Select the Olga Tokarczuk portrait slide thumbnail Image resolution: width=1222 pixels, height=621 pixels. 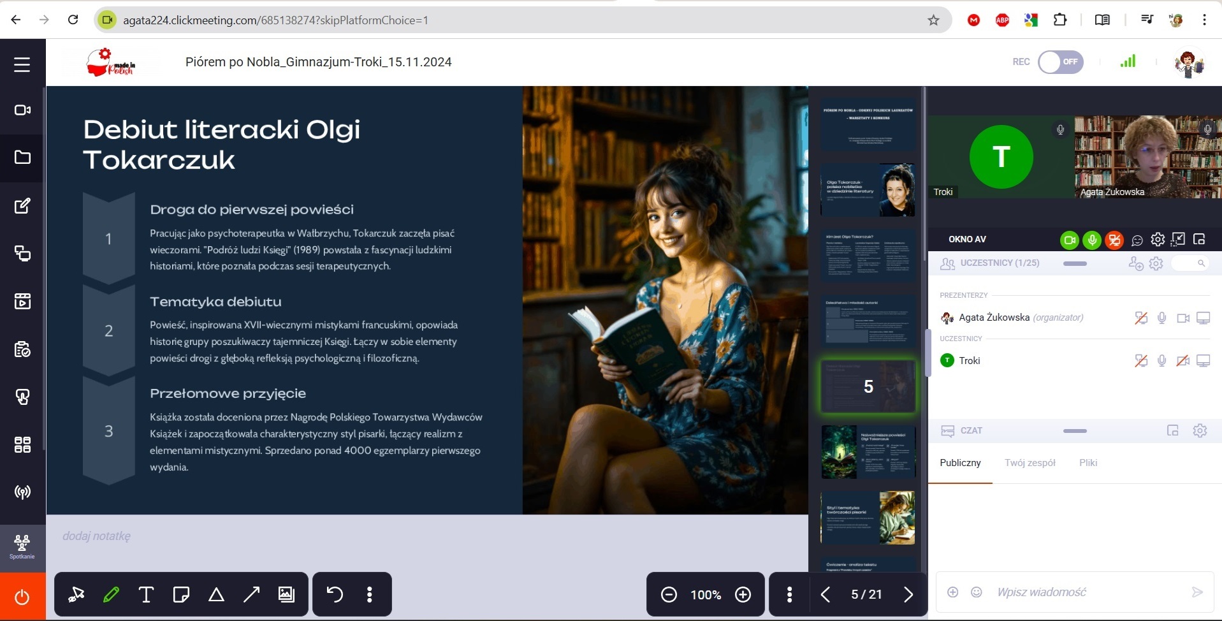pyautogui.click(x=868, y=190)
